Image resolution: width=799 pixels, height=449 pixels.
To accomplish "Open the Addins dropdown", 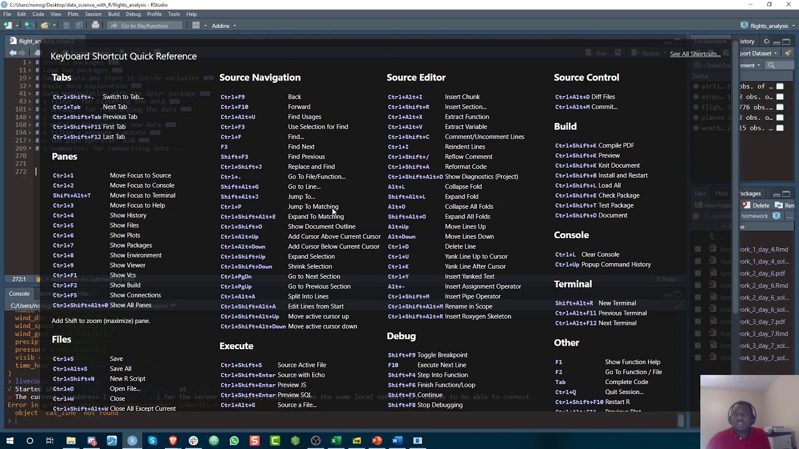I will pyautogui.click(x=223, y=26).
